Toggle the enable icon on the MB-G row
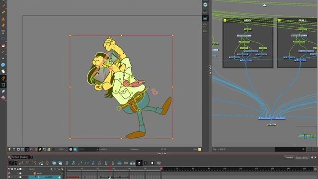 coord(9,174)
